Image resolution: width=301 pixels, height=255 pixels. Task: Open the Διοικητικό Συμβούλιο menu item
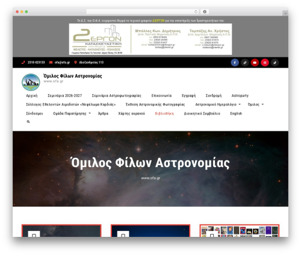(x=202, y=113)
